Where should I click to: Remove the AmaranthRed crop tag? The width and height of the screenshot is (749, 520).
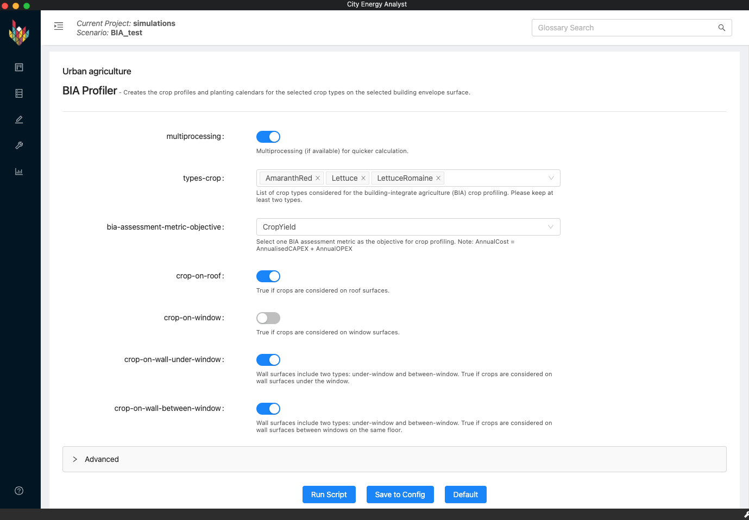click(318, 178)
